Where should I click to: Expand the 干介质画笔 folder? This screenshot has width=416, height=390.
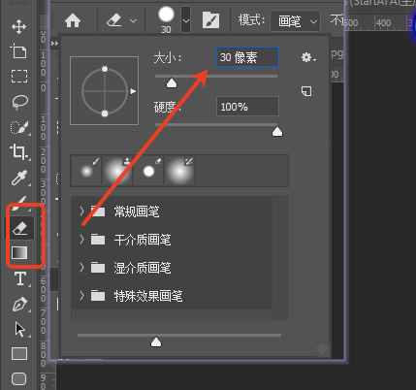pos(81,240)
